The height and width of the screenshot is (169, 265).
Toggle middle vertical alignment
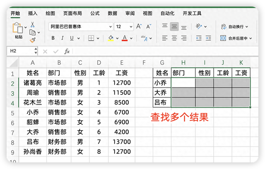(174, 26)
